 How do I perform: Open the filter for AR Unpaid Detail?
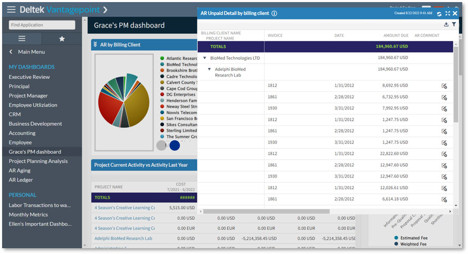(x=454, y=24)
